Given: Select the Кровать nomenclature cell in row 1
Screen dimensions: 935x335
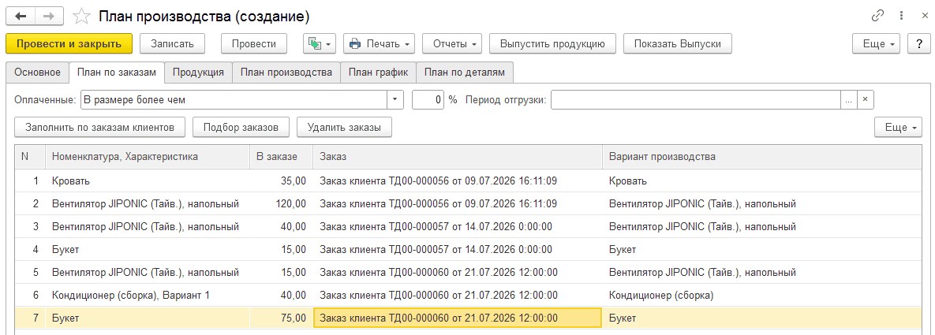Looking at the screenshot, I should coord(148,181).
